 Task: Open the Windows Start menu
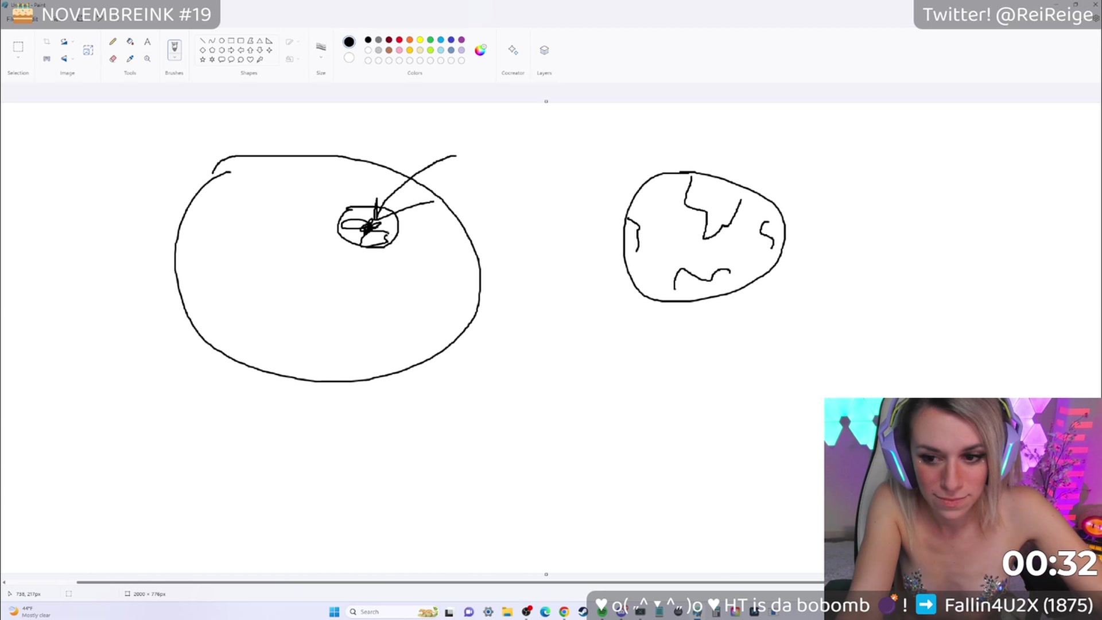point(334,611)
